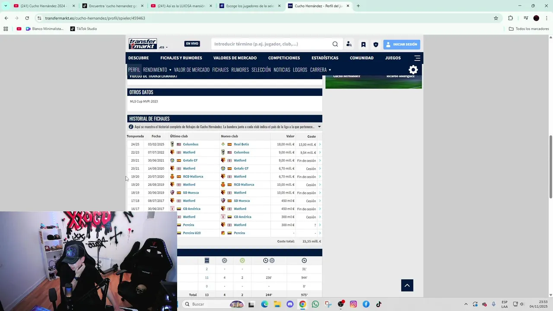Open Instagram from the taskbar
This screenshot has width=553, height=311.
point(353,304)
